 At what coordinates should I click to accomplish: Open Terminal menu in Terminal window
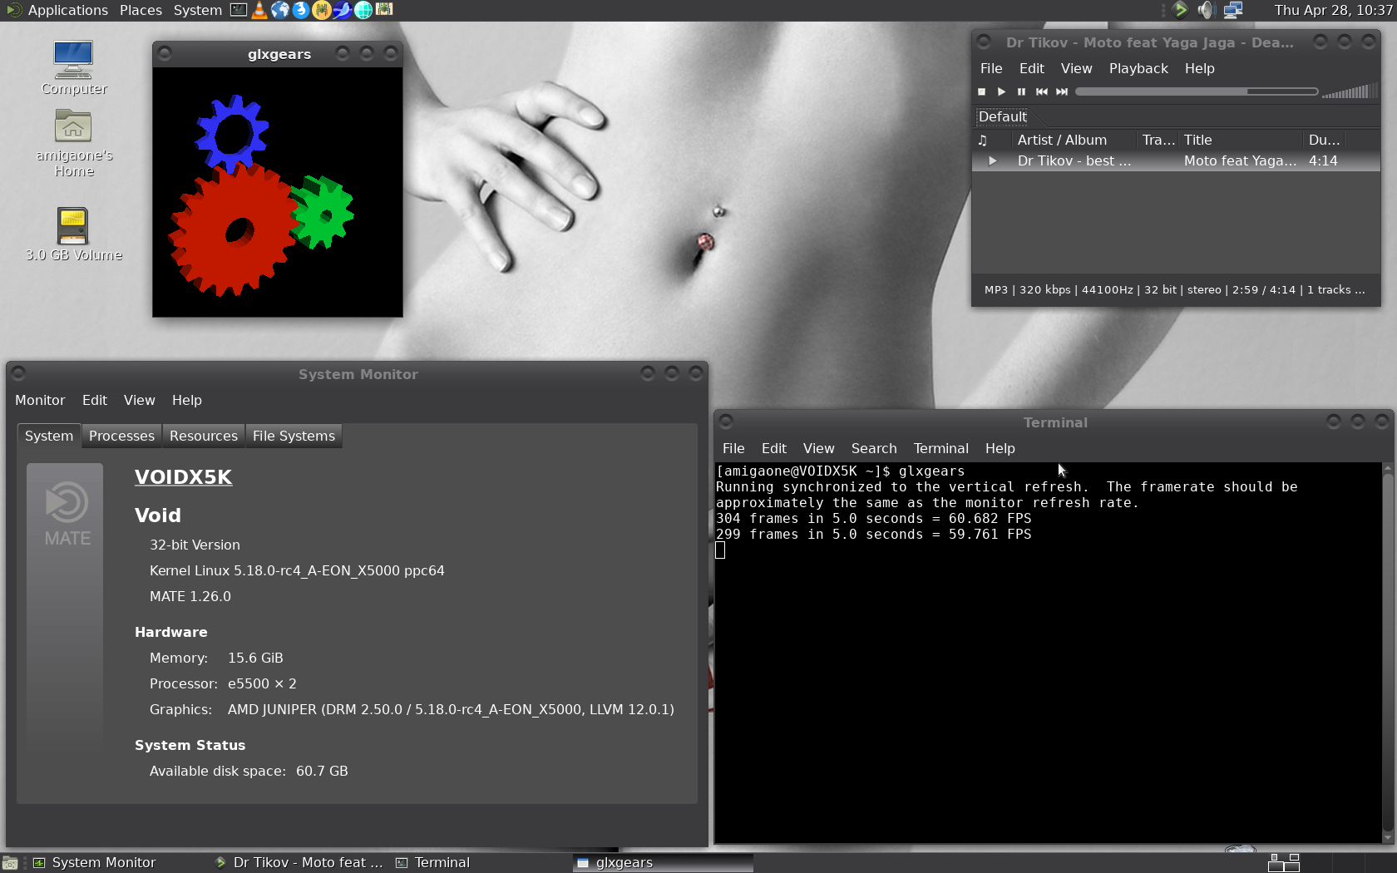coord(940,448)
